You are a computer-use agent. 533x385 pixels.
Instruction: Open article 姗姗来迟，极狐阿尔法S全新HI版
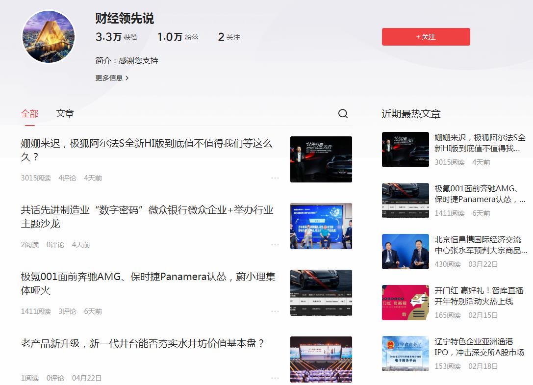[147, 150]
